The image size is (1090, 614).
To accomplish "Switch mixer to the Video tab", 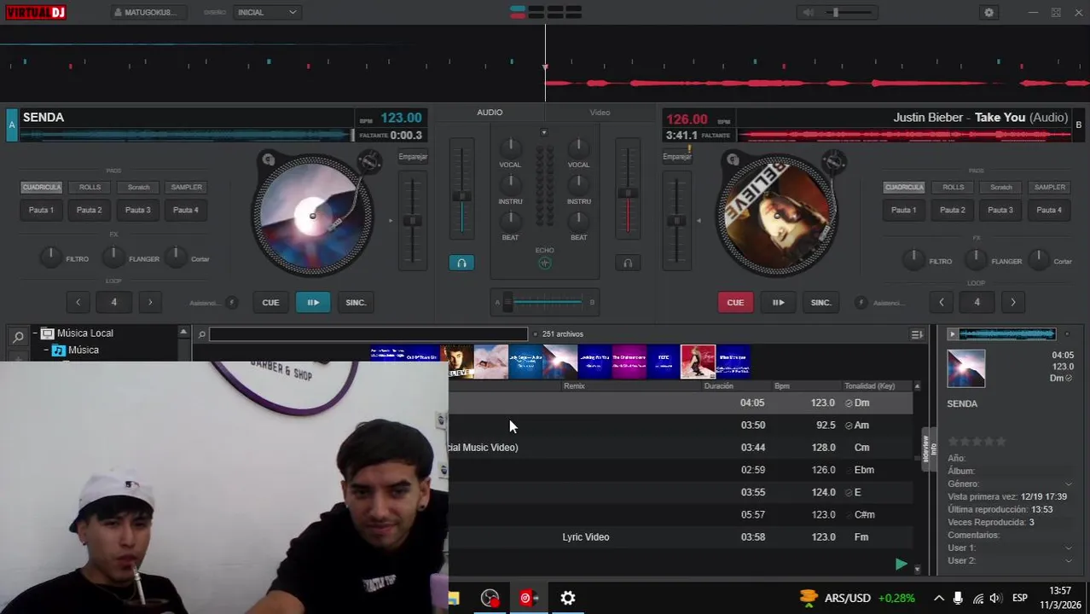I will (x=600, y=113).
